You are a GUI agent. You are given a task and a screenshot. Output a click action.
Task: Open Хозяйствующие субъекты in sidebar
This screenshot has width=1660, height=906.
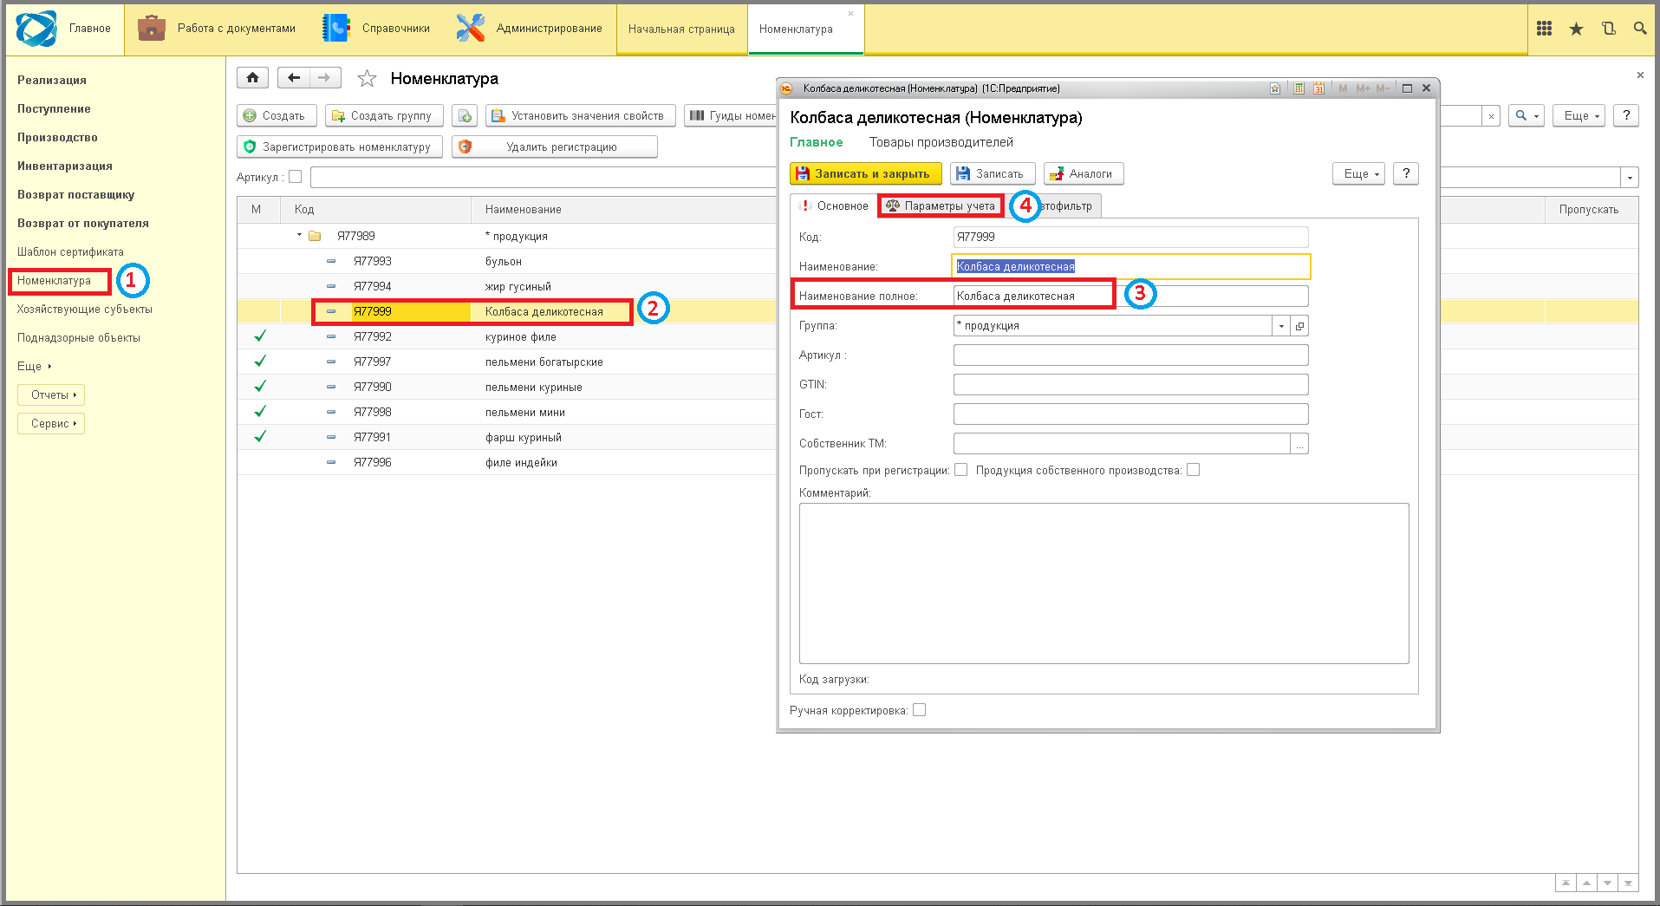click(x=85, y=309)
